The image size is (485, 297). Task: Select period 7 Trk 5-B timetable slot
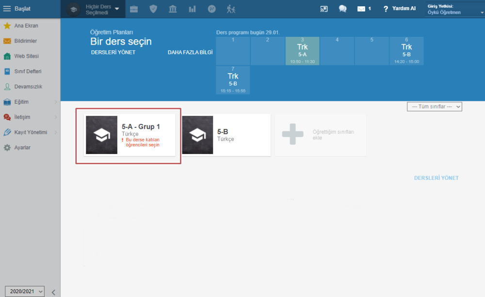[233, 80]
